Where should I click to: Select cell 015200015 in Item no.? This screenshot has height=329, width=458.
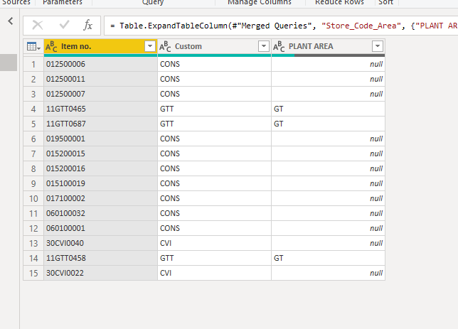click(100, 153)
